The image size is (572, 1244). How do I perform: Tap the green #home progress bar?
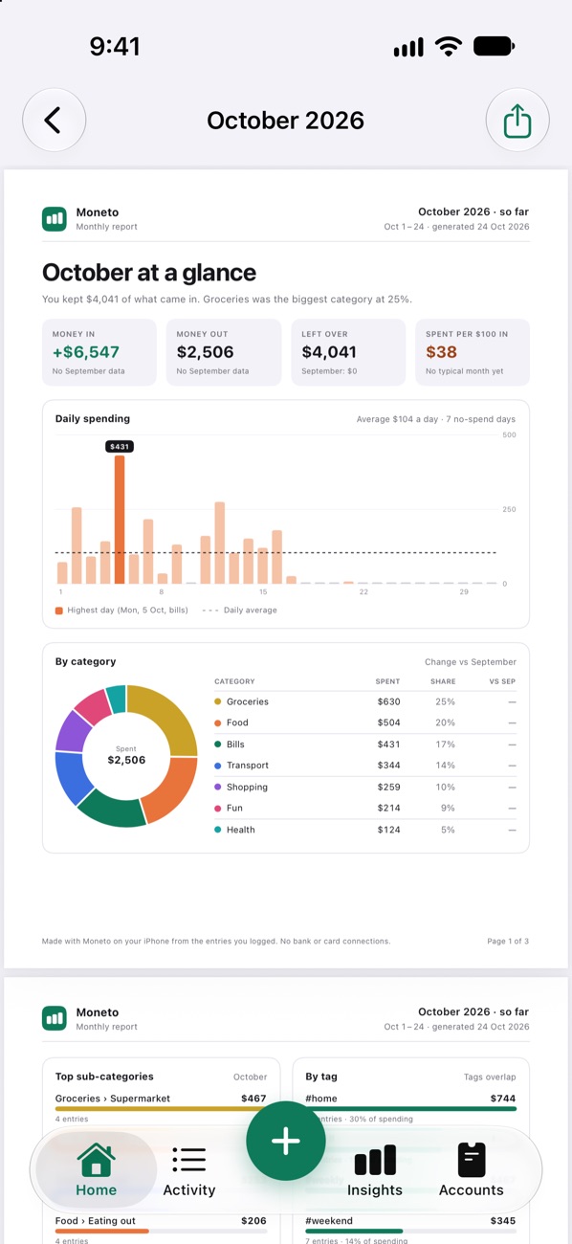point(411,1109)
